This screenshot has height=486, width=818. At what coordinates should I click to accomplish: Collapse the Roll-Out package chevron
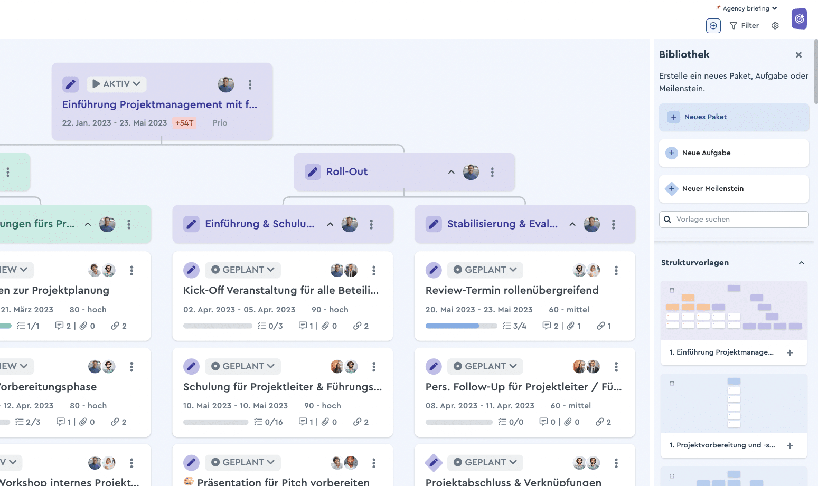451,172
